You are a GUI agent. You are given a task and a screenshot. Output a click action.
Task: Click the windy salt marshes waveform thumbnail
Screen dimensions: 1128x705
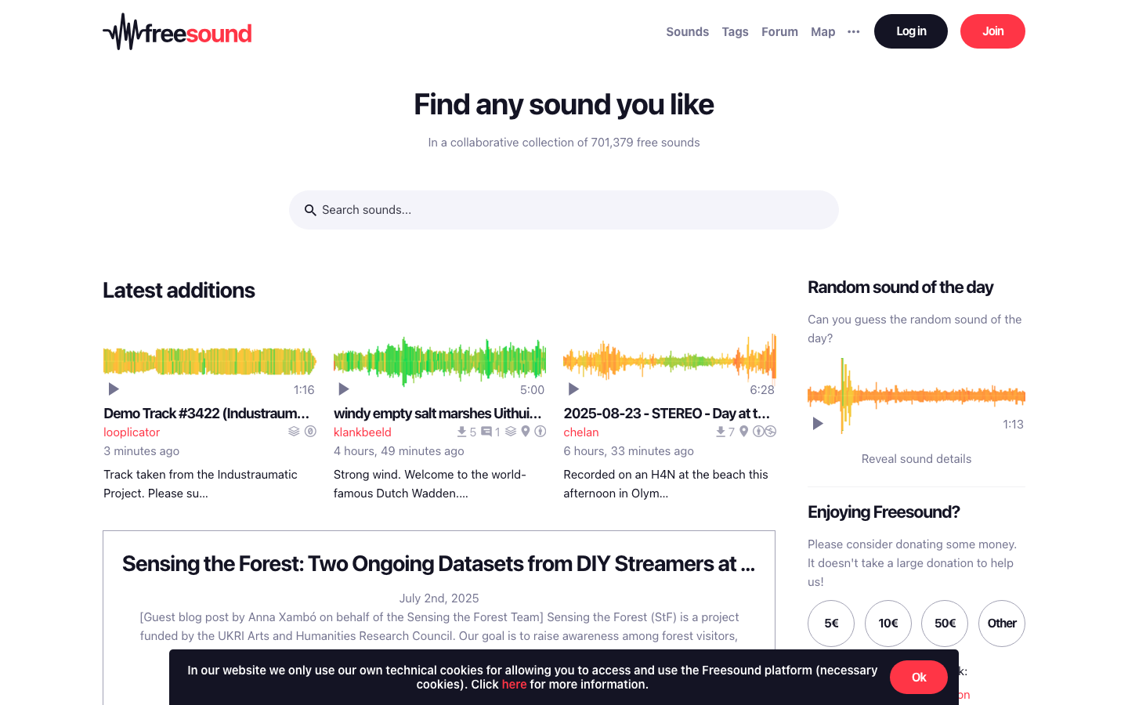click(439, 361)
